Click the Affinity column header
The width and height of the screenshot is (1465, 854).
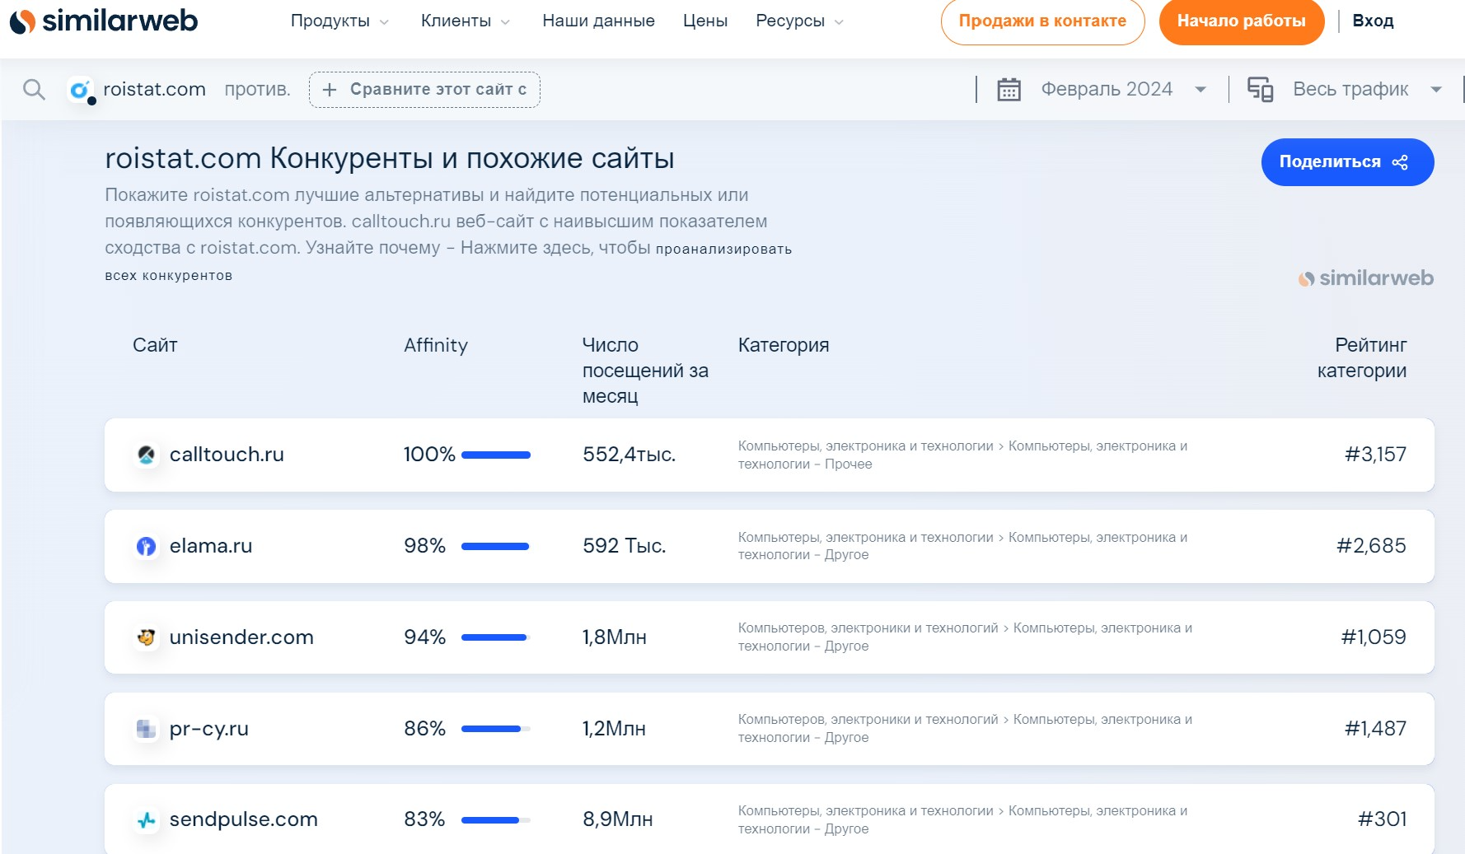[436, 345]
